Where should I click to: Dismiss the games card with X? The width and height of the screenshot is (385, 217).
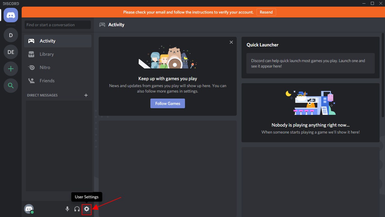point(231,42)
